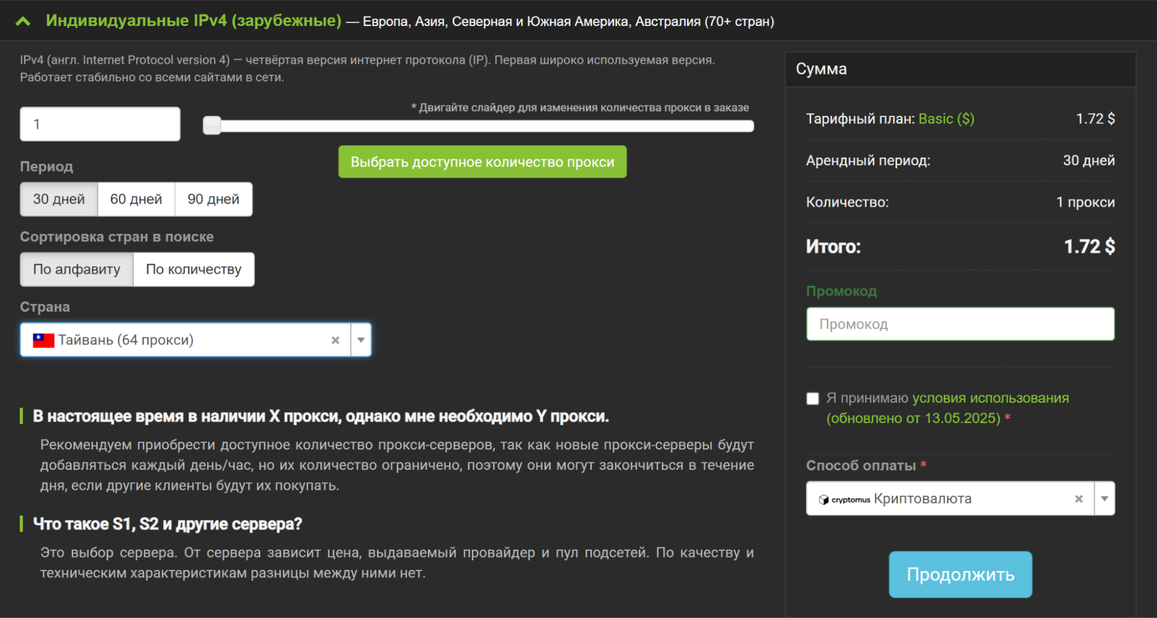Switch sorting to По количеству
Image resolution: width=1157 pixels, height=618 pixels.
click(193, 269)
